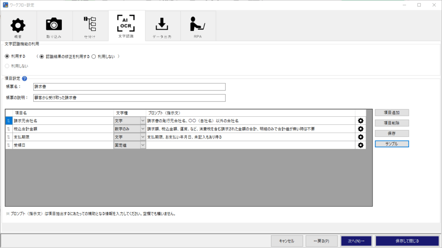Click into the 帳票名 text field

pos(129,87)
